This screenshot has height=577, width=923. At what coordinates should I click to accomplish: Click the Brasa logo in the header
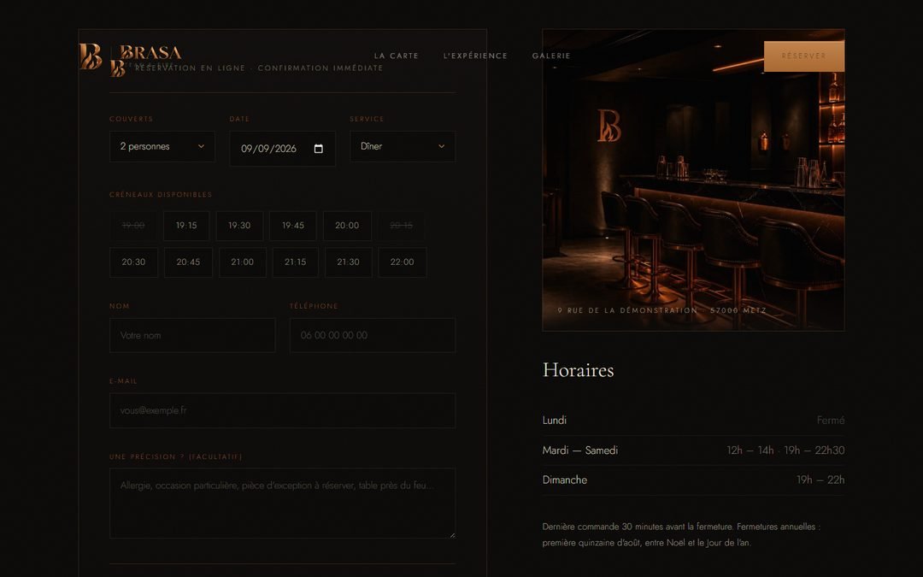point(131,56)
